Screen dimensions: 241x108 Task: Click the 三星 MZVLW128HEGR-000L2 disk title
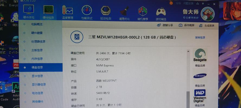pos(132,37)
